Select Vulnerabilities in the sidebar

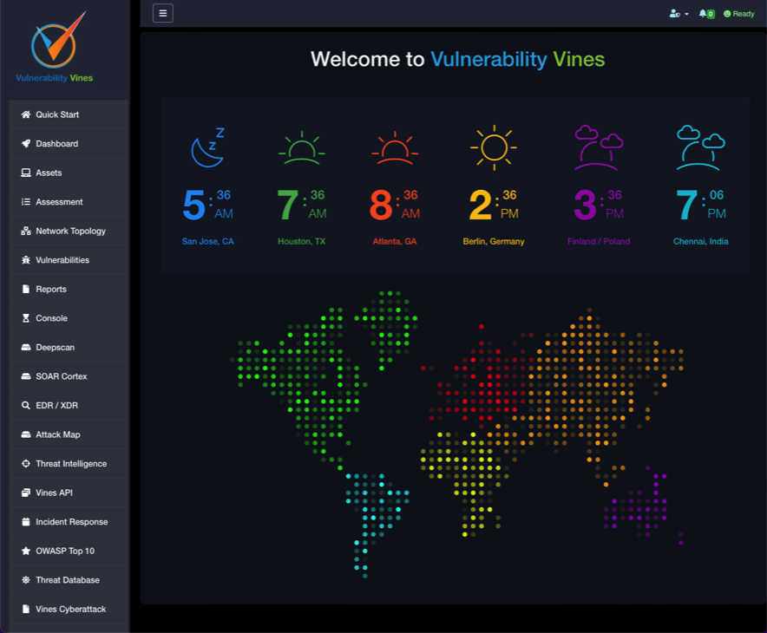tap(62, 260)
